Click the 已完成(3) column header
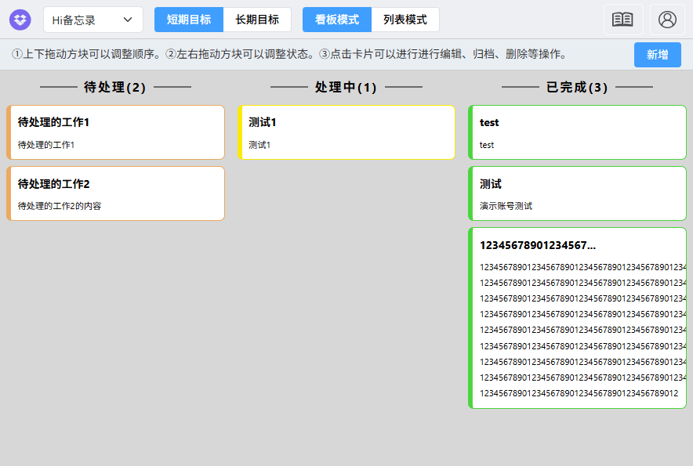Image resolution: width=693 pixels, height=466 pixels. (577, 88)
